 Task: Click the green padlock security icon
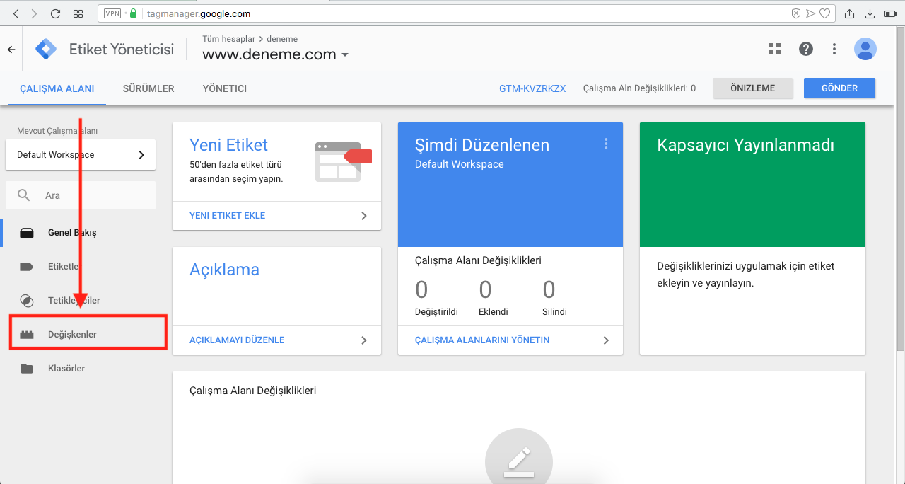point(133,13)
